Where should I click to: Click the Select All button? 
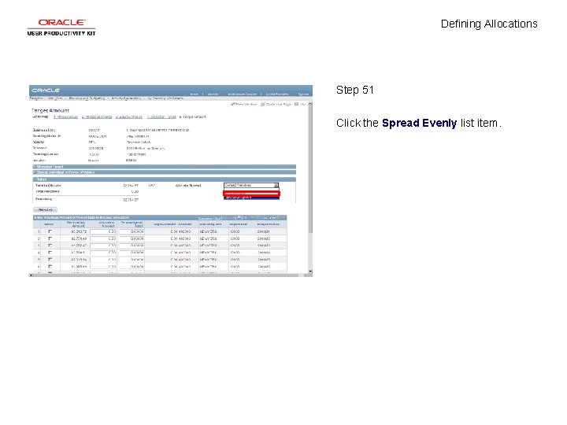point(45,210)
